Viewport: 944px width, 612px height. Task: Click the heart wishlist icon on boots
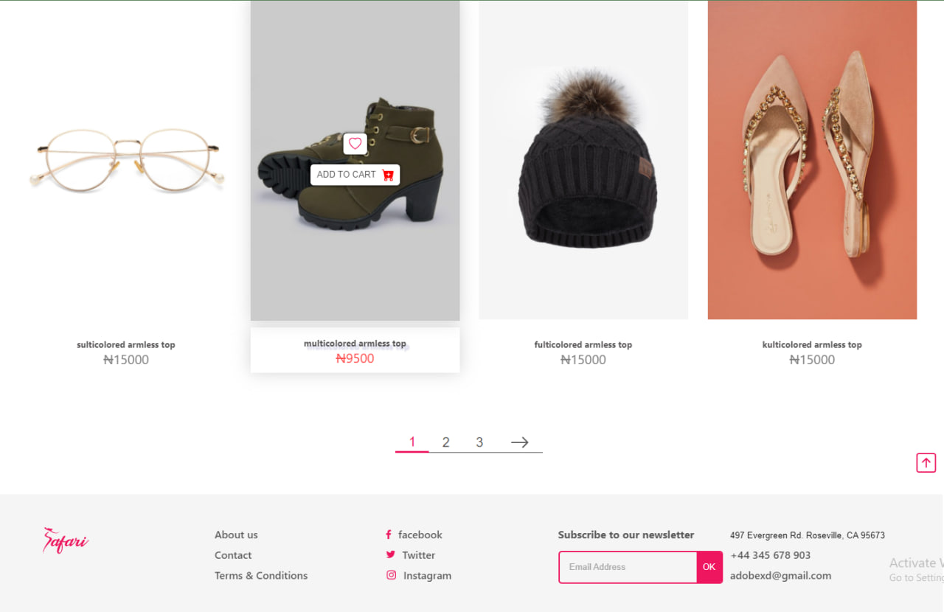355,144
